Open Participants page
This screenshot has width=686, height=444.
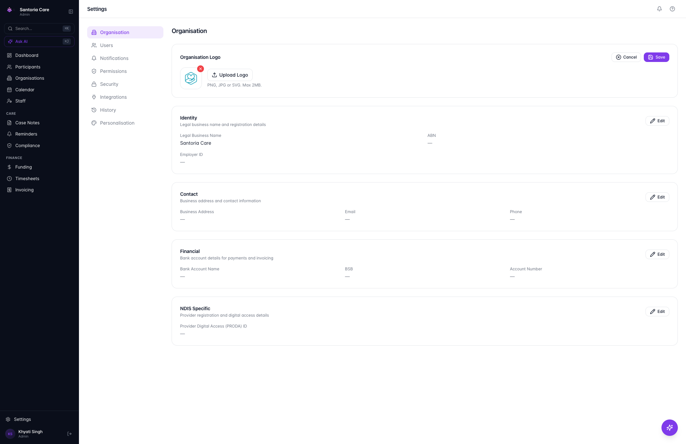tap(39, 67)
